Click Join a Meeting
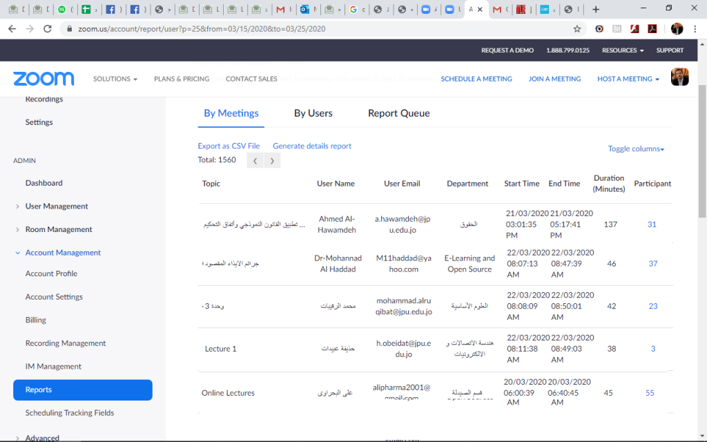Viewport: 707px width, 442px height. 554,79
